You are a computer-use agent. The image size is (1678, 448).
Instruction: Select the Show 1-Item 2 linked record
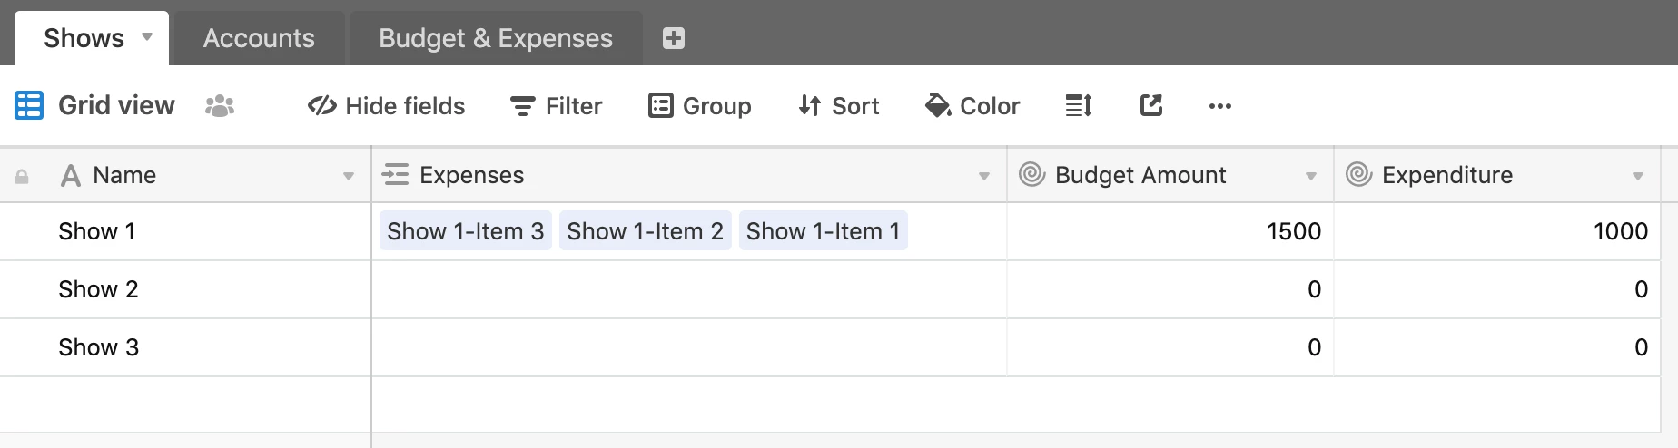pyautogui.click(x=645, y=231)
